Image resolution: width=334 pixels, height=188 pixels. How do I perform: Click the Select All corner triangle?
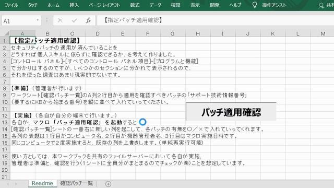coord(7,33)
